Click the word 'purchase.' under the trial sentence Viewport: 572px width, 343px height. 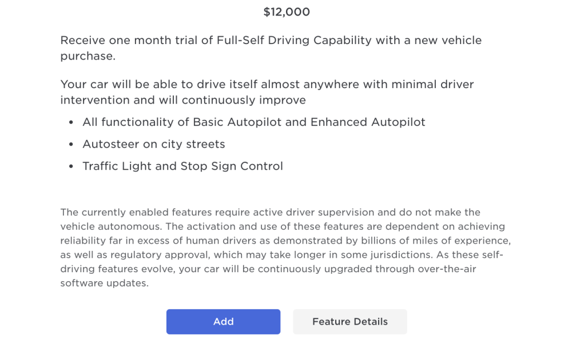[x=88, y=56]
